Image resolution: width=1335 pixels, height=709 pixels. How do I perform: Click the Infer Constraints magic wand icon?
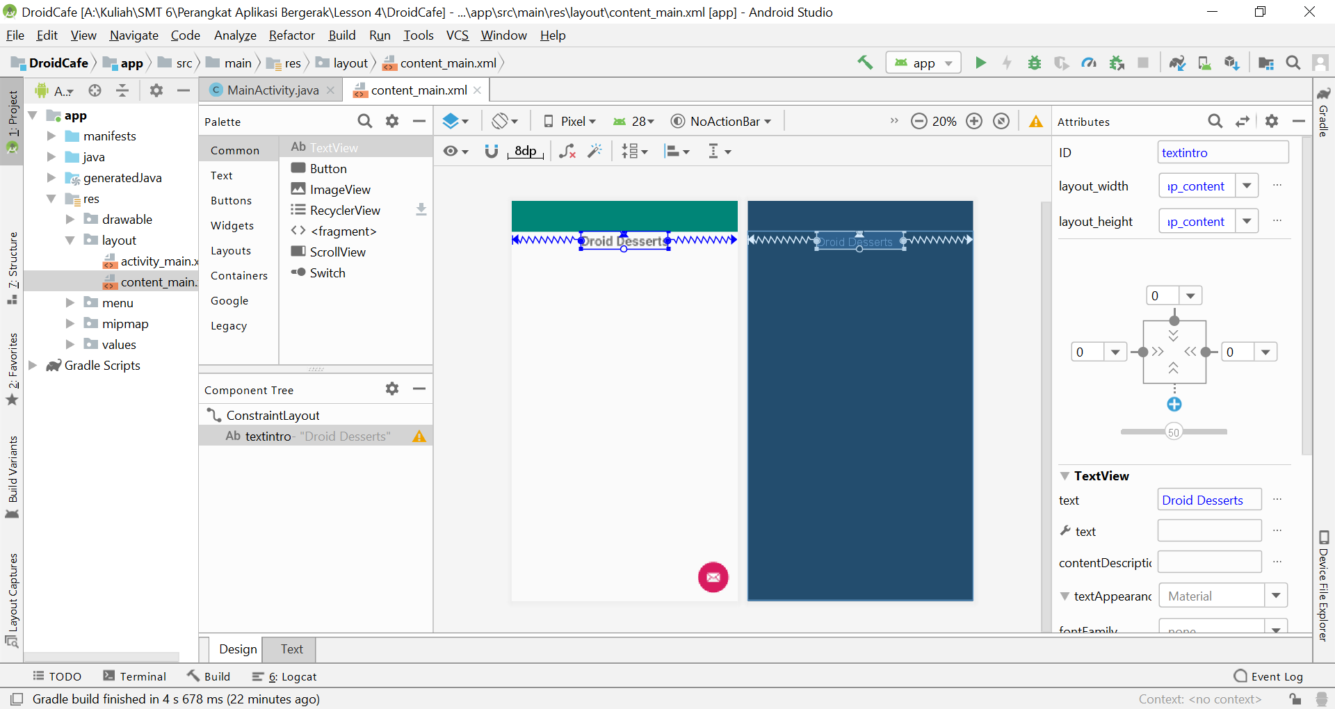(595, 152)
